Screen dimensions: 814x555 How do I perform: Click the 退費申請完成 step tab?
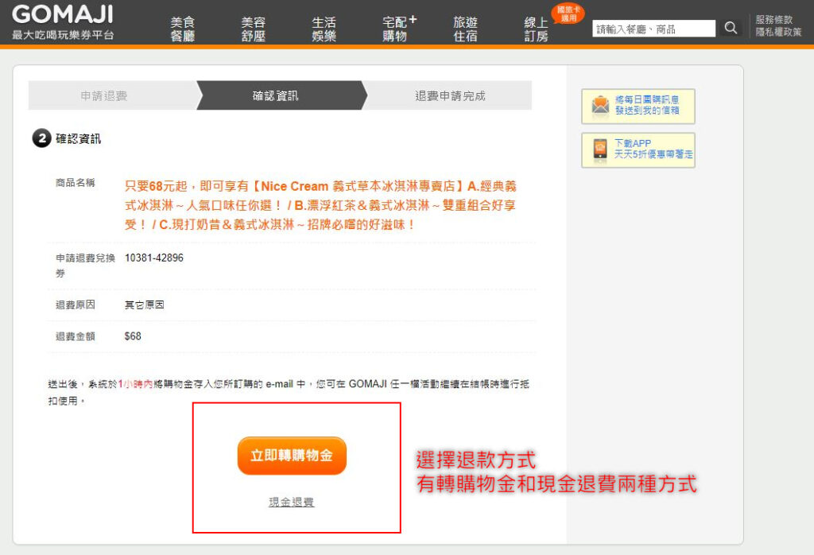coord(450,95)
